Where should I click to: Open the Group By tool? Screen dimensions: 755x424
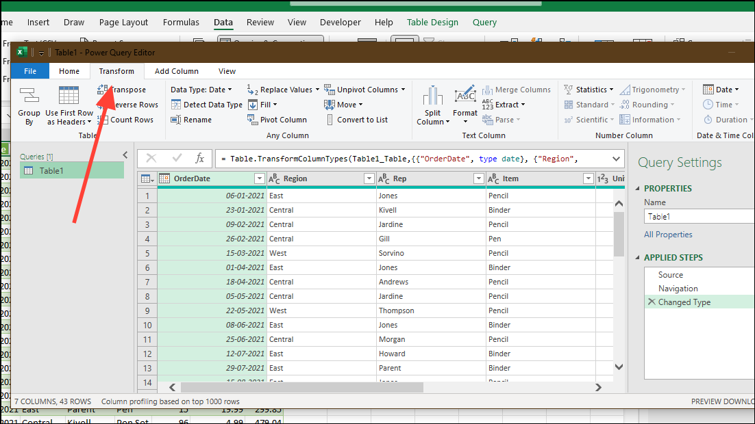pos(29,104)
